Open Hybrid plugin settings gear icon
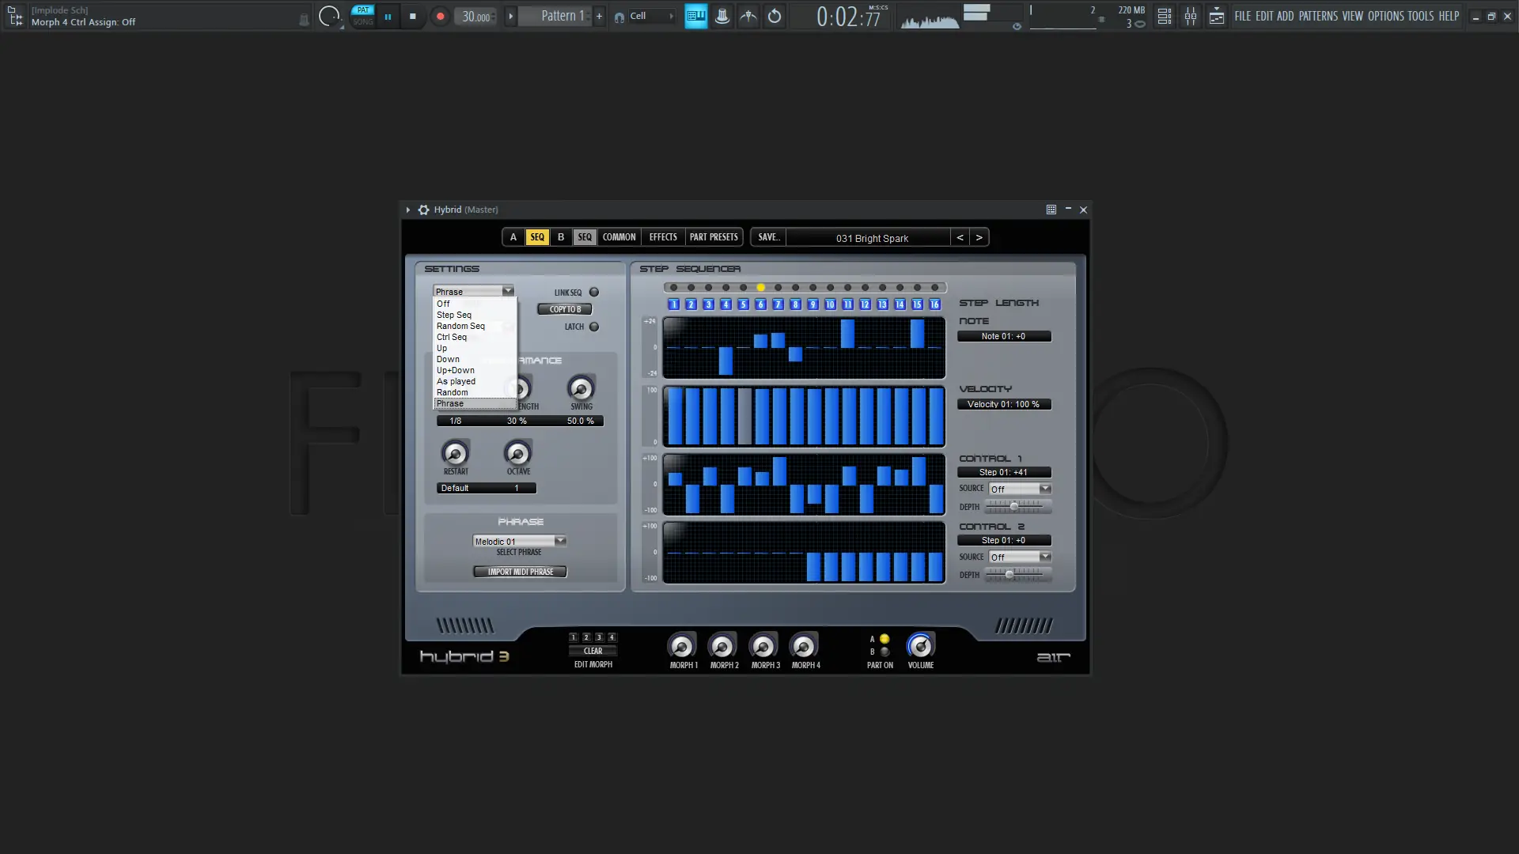 click(x=423, y=210)
